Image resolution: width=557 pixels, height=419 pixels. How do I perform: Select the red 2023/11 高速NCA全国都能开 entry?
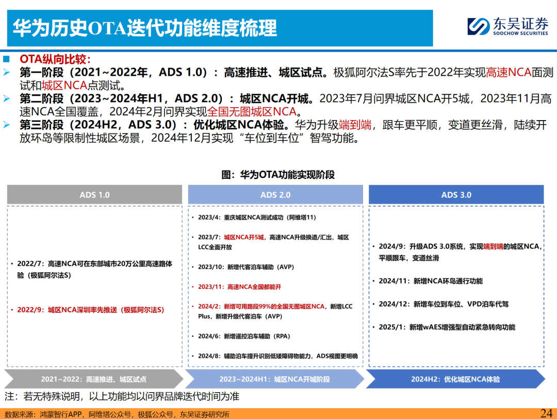pos(237,287)
